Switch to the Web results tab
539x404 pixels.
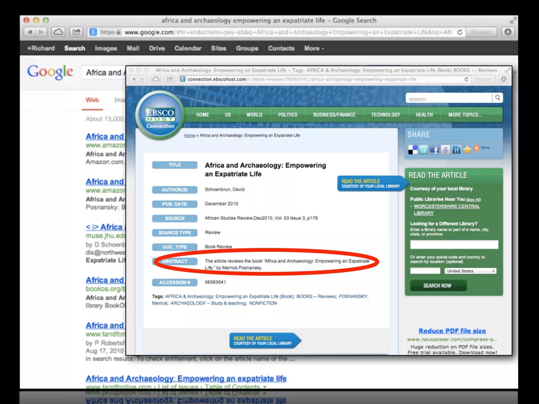(x=92, y=100)
